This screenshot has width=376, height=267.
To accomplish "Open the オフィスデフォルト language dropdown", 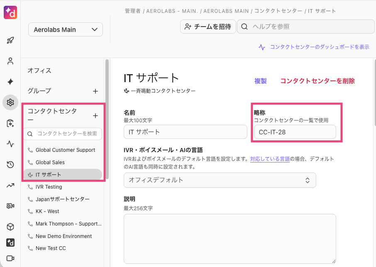I will [220, 180].
